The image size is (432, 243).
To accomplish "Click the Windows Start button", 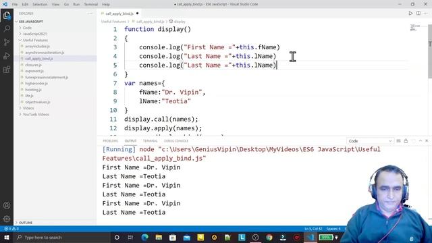I will pos(7,237).
